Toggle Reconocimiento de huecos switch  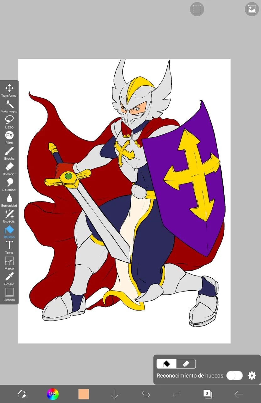235,375
